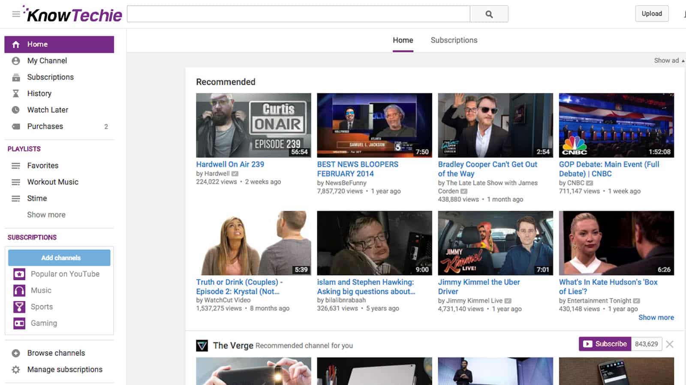Click the Jimmy Kimmel Live channel name
Screen dimensions: 686x385
click(474, 301)
